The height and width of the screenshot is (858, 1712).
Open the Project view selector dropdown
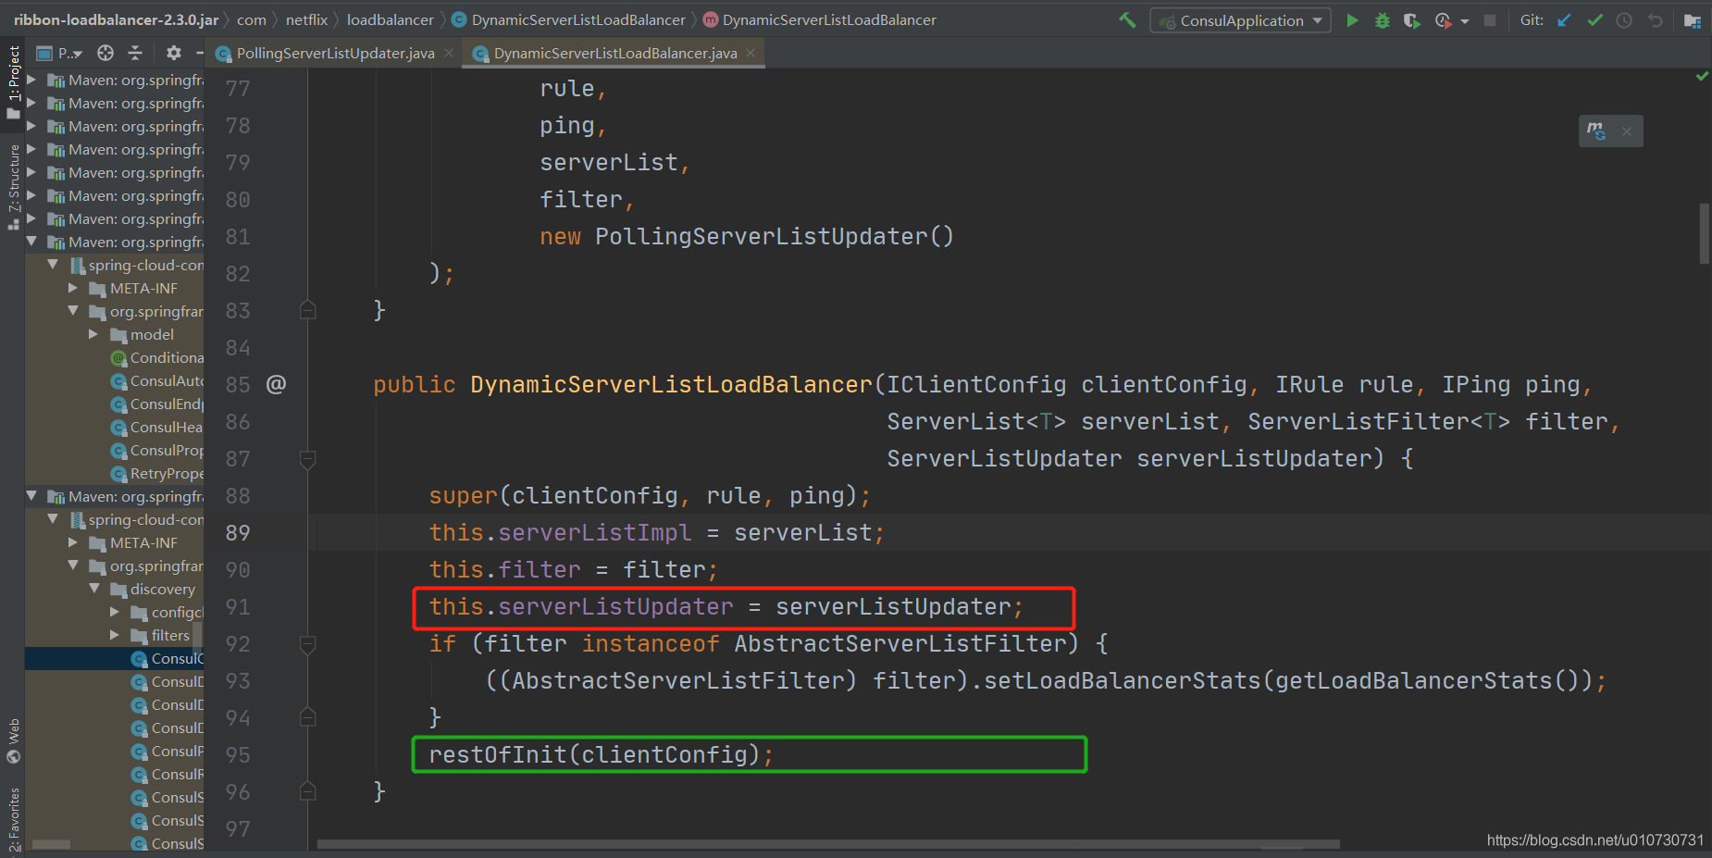click(60, 53)
